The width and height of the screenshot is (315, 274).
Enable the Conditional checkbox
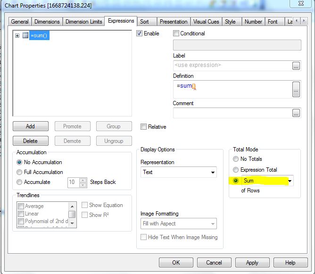coord(176,33)
